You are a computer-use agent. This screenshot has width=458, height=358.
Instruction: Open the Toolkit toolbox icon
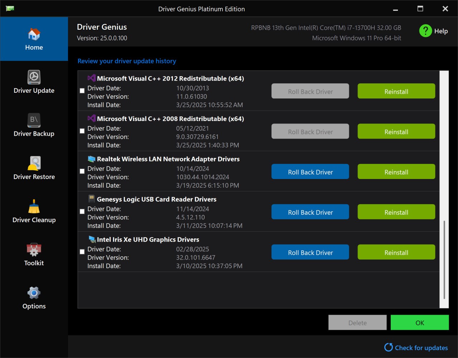(34, 250)
